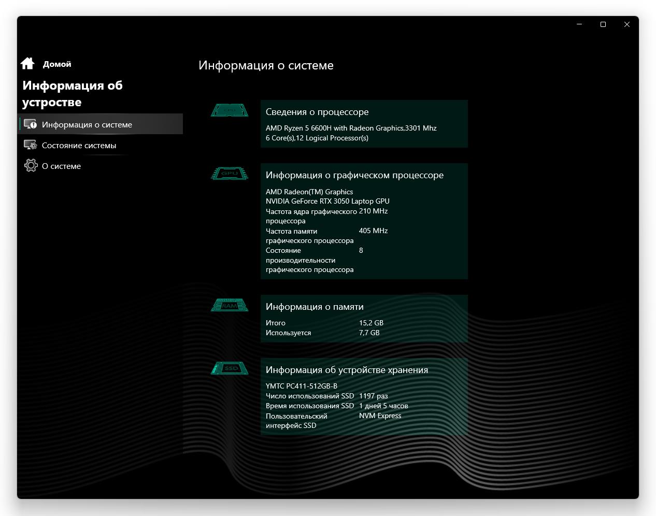The width and height of the screenshot is (656, 516).
Task: Click the Информация о графическом процессоре heading
Action: point(354,175)
